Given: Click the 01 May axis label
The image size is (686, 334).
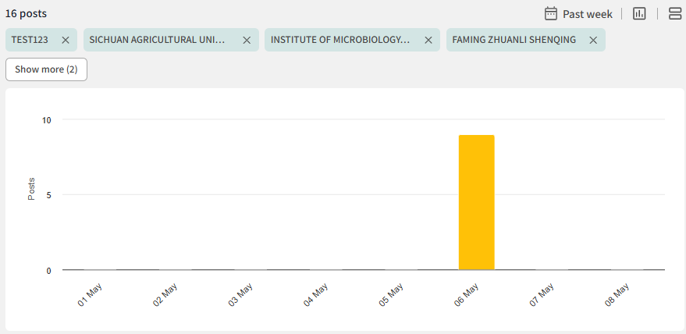Looking at the screenshot, I should click(90, 296).
